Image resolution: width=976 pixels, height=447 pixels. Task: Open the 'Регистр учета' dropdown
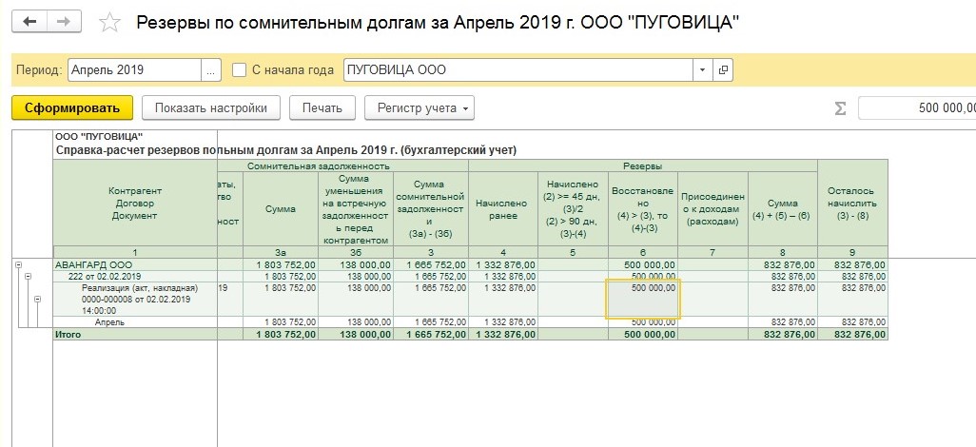420,108
